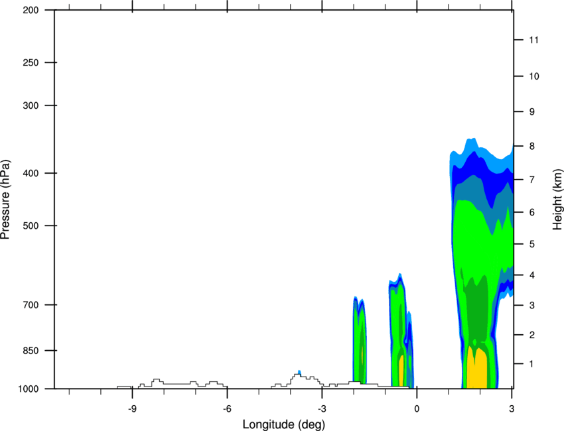Viewport: 564px width, 431px height.
Task: Click the 0 longitude tick label
Action: pos(417,409)
